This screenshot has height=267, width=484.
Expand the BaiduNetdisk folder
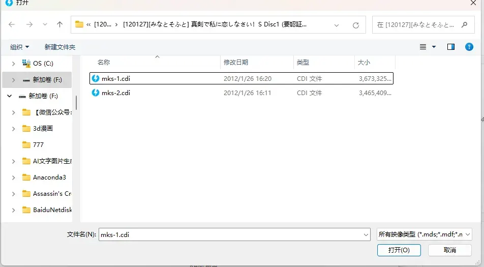click(x=13, y=210)
